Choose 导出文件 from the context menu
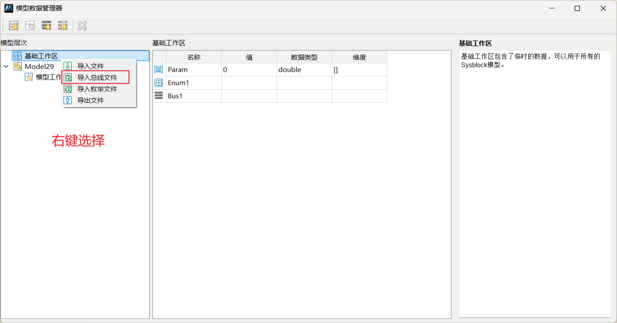The width and height of the screenshot is (617, 323). coord(98,100)
